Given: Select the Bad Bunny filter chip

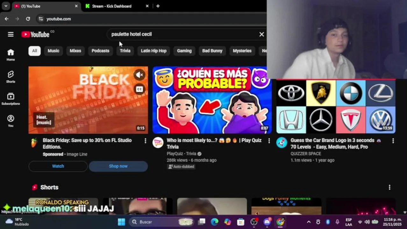Looking at the screenshot, I should 212,51.
